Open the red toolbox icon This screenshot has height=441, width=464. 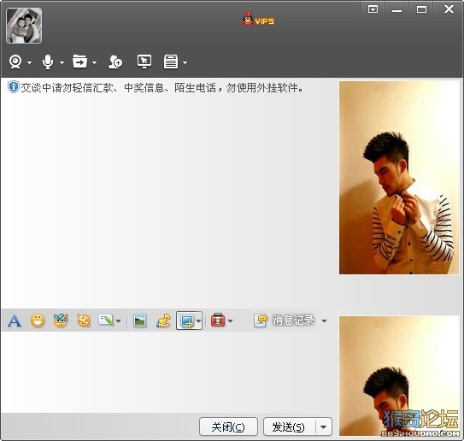218,320
